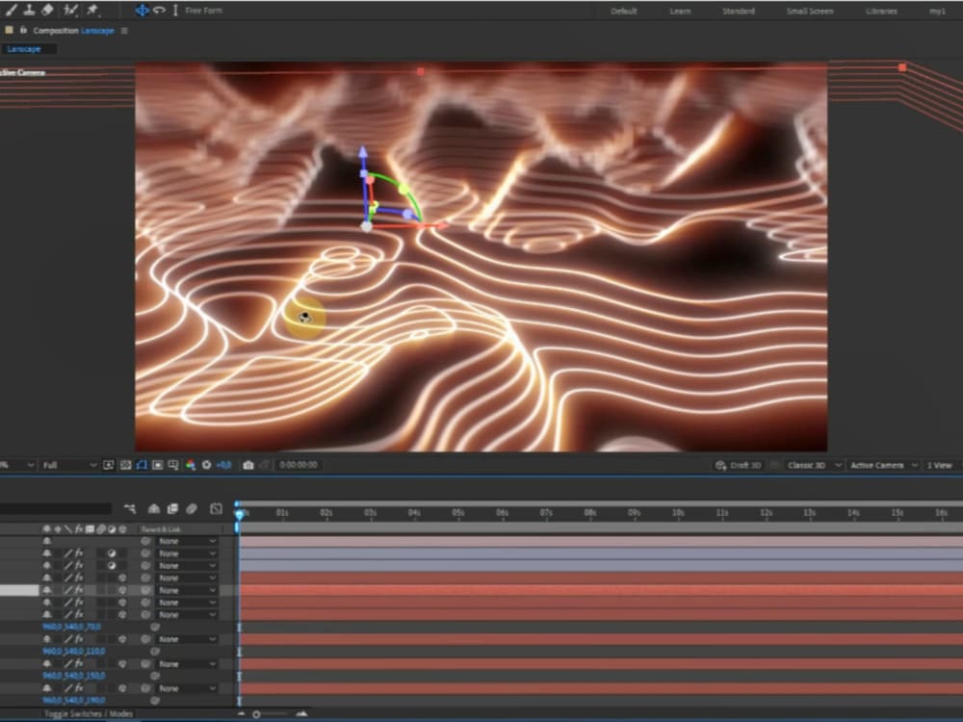The height and width of the screenshot is (722, 963).
Task: Select the Clone Stamp tool
Action: point(29,10)
